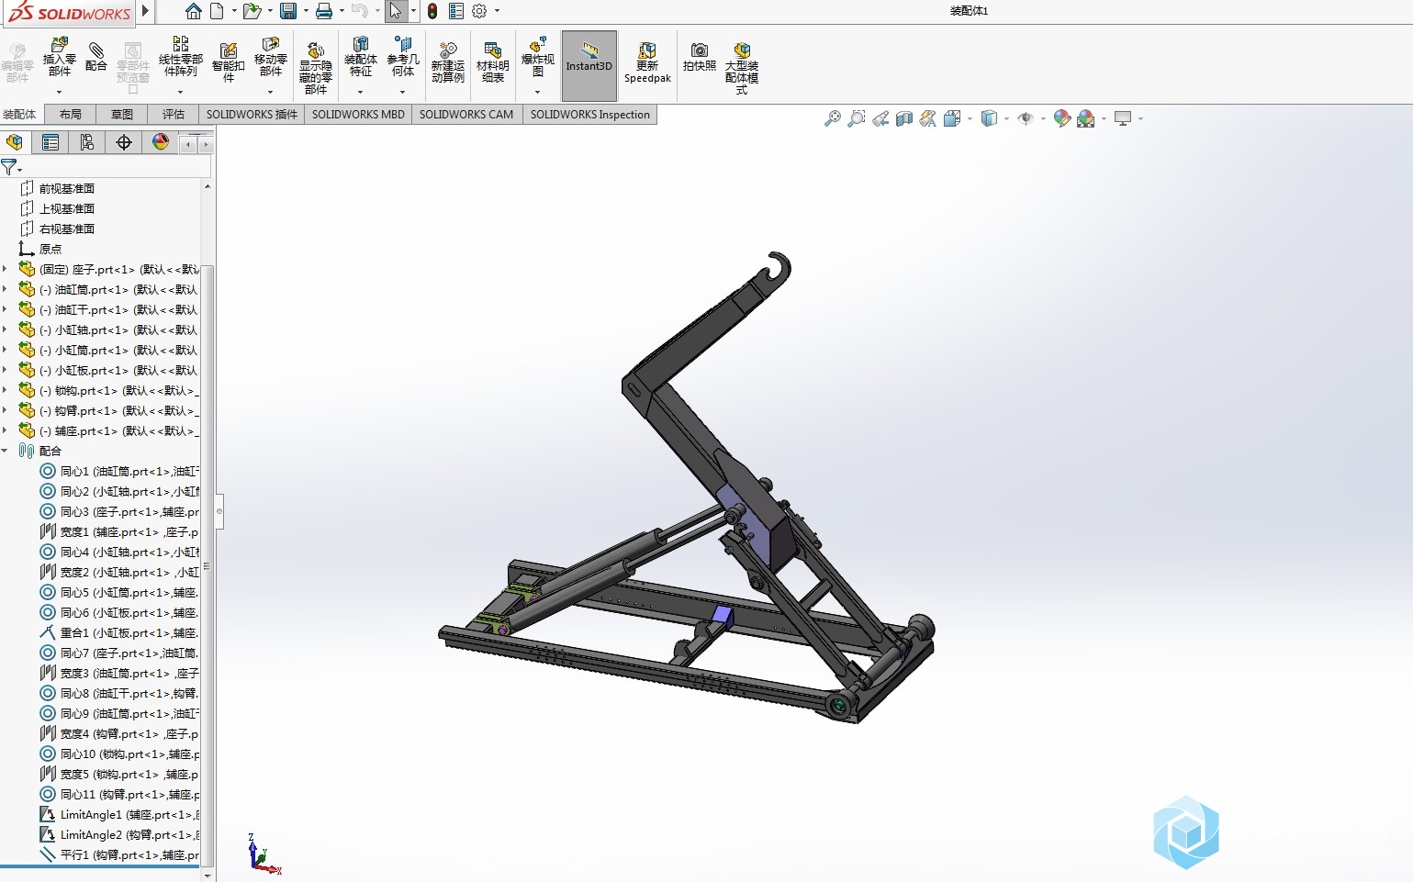Viewport: 1413px width, 882px height.
Task: Click Move Component (移动零部件)
Action: 270,57
